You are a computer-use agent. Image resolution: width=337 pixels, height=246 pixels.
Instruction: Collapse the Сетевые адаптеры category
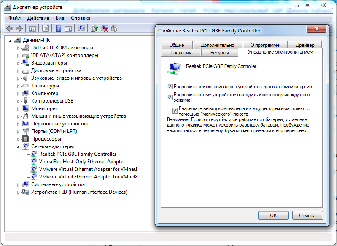coord(18,146)
